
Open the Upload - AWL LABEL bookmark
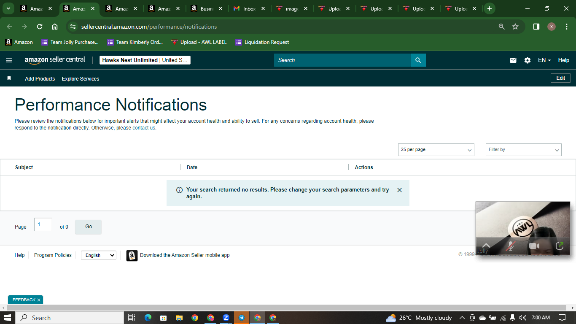pyautogui.click(x=199, y=42)
